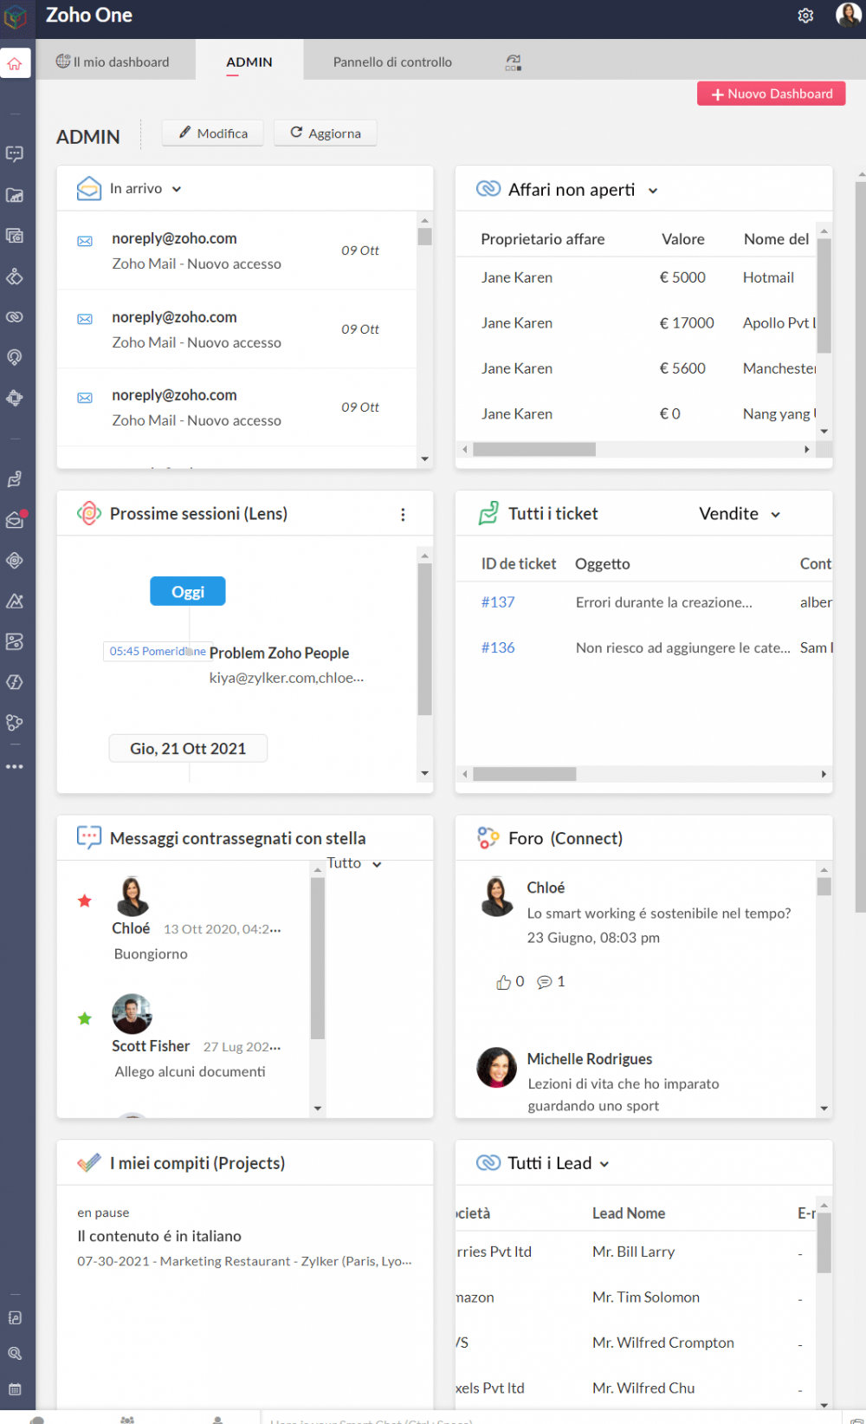Open task Il contenuto é in italiano
Image resolution: width=866 pixels, height=1424 pixels.
pos(159,1236)
